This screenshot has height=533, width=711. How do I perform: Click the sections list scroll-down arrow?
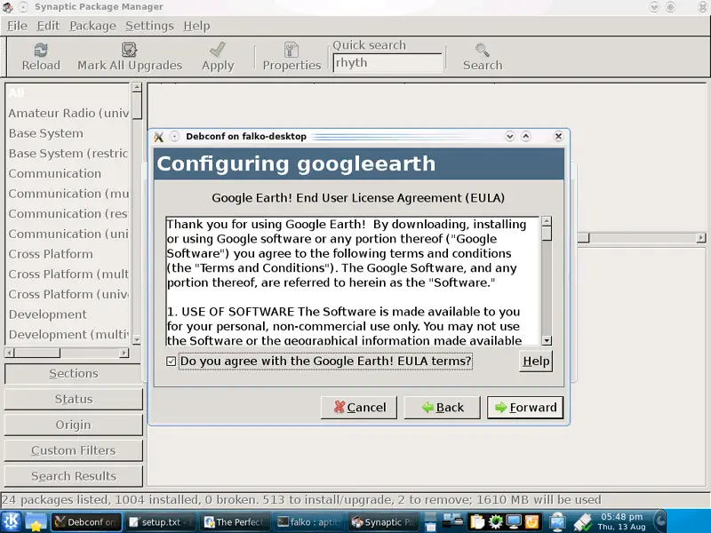click(137, 339)
